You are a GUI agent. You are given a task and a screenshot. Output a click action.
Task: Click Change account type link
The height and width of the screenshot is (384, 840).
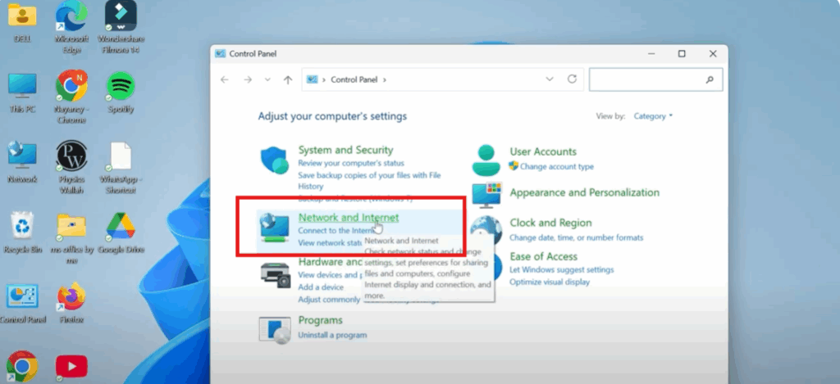(556, 166)
